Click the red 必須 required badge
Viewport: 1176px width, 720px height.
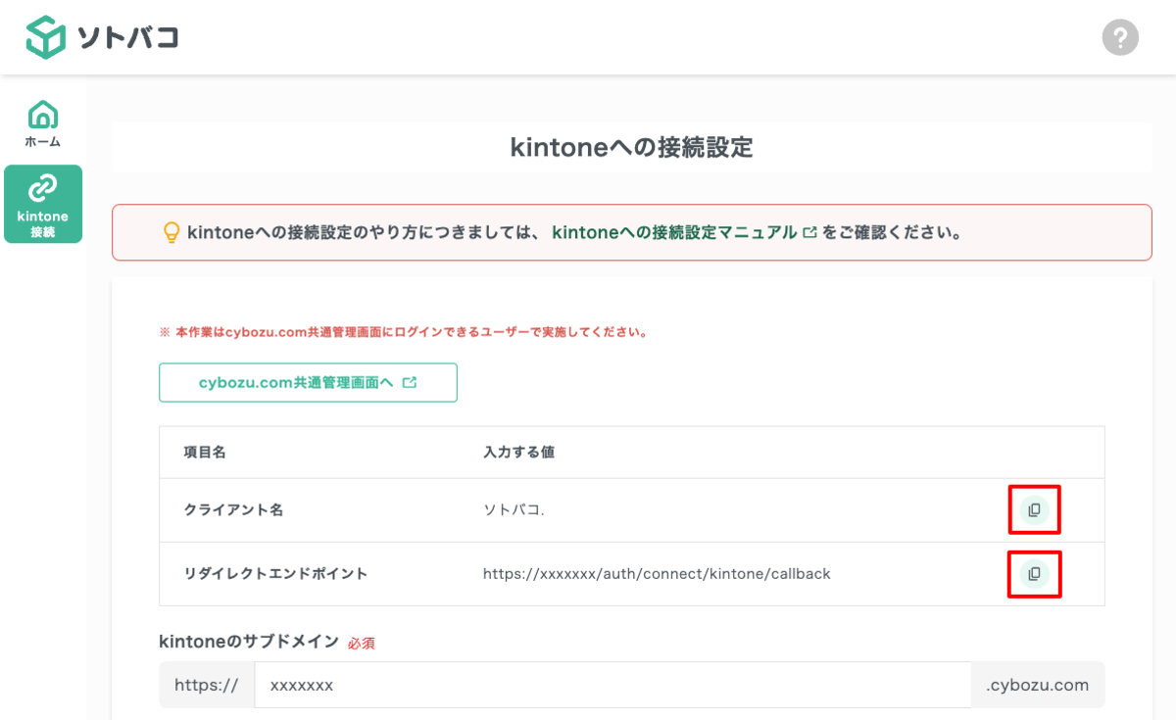coord(363,643)
